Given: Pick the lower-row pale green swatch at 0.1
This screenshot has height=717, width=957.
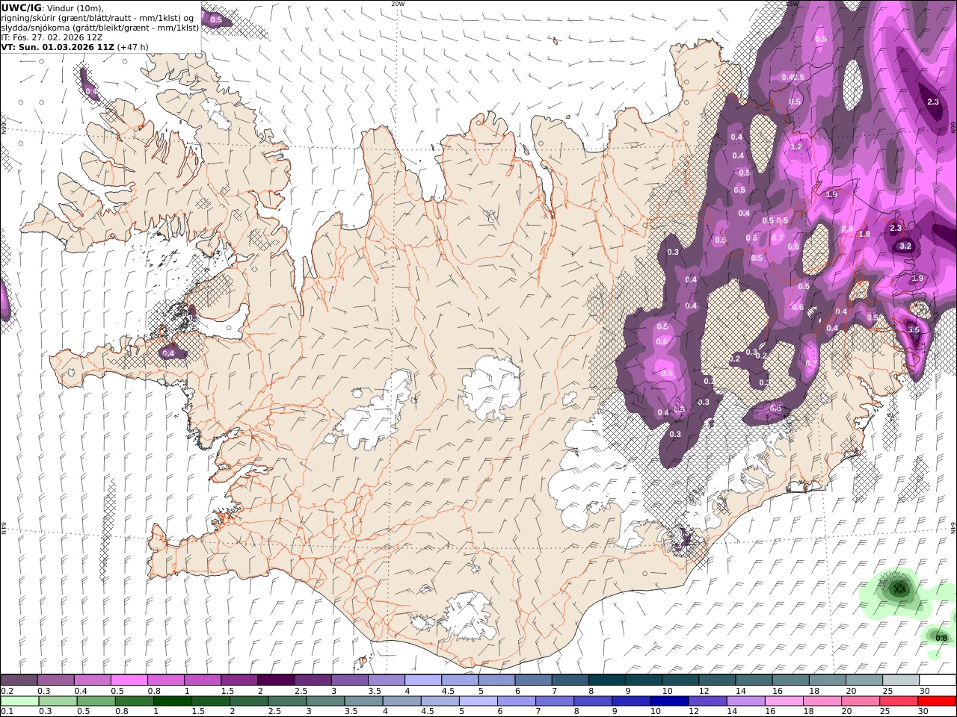Looking at the screenshot, I should 19,701.
